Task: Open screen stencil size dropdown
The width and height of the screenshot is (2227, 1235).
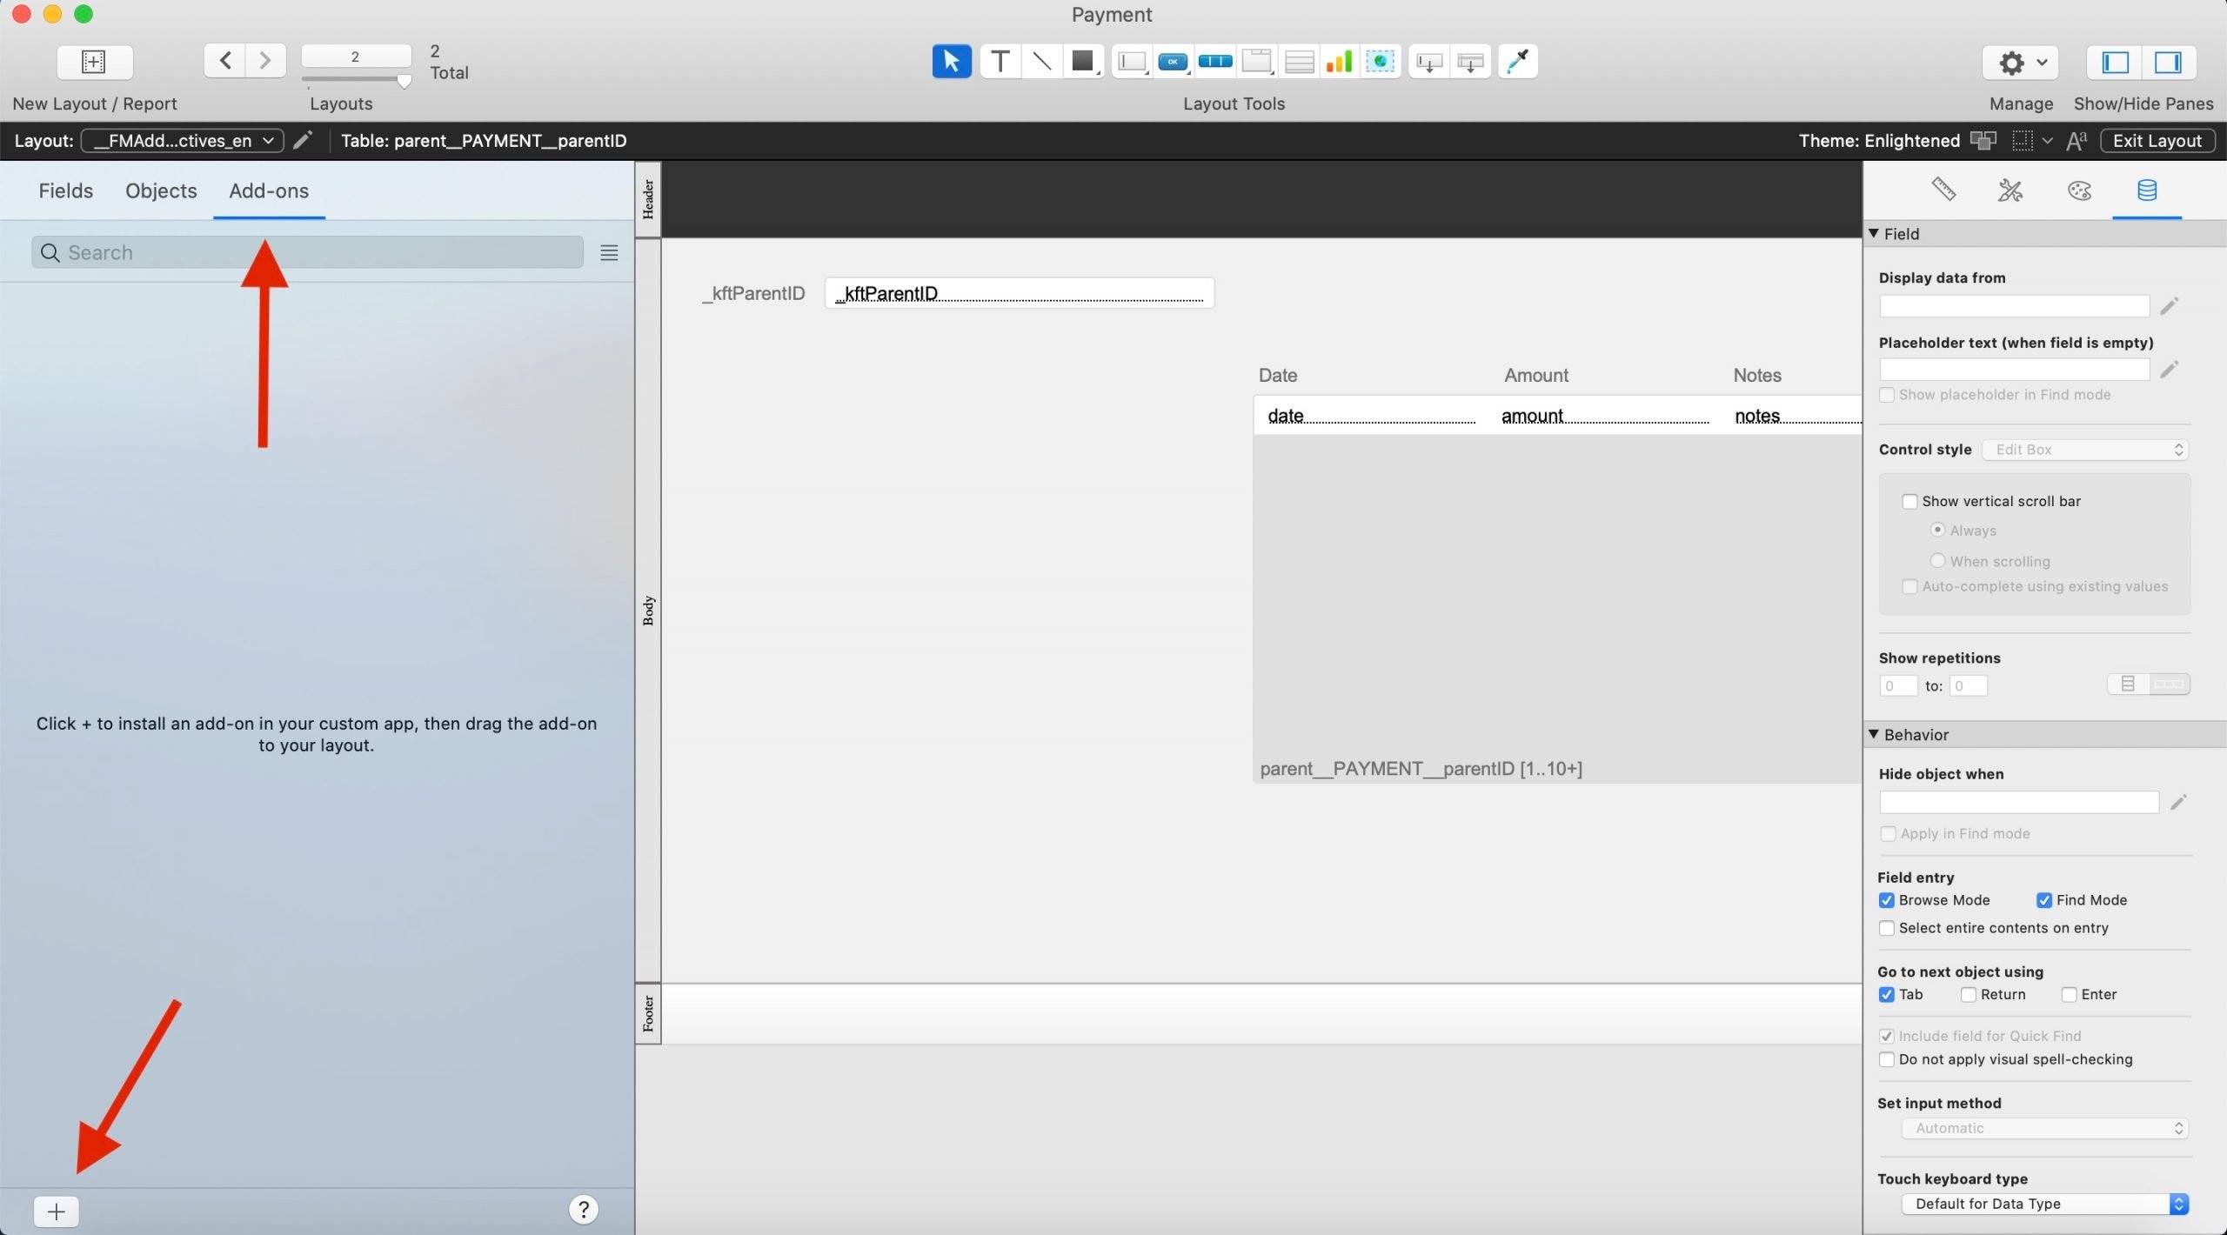Action: (2047, 141)
